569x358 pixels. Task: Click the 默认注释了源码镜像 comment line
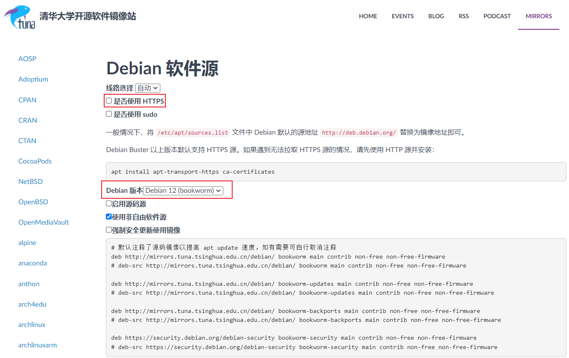[x=224, y=247]
